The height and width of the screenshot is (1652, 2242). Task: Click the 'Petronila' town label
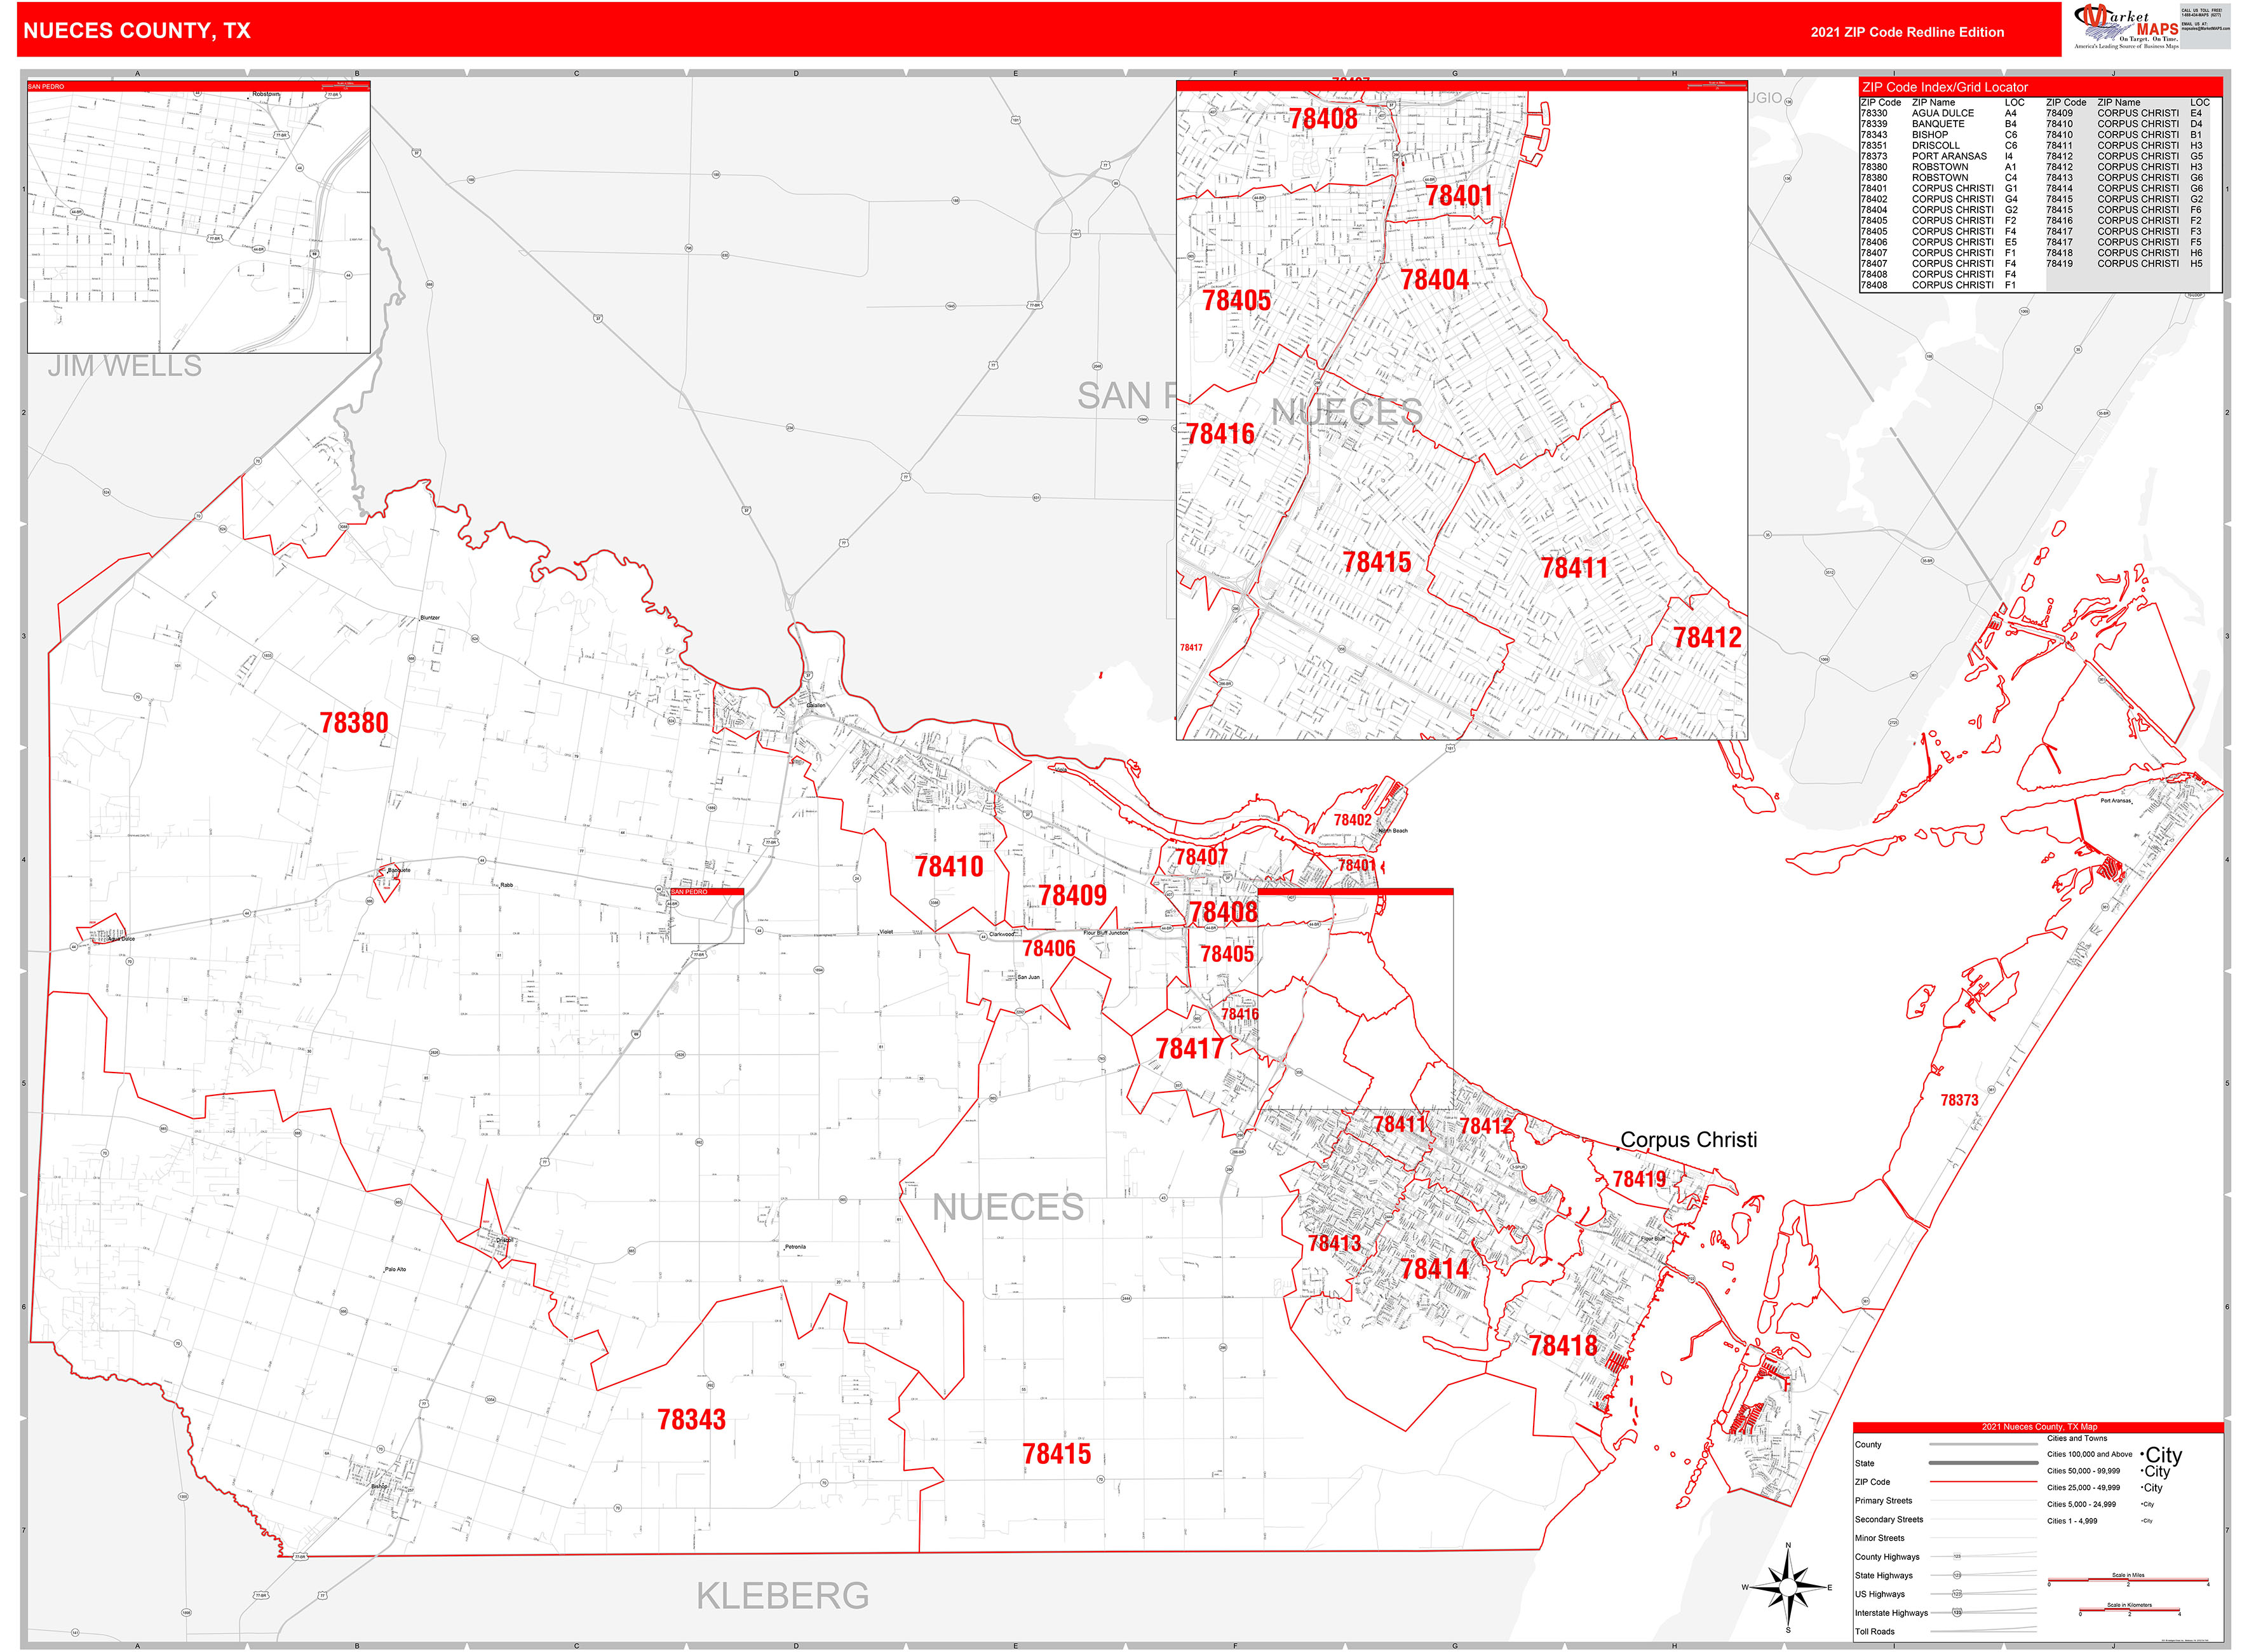[x=795, y=1247]
